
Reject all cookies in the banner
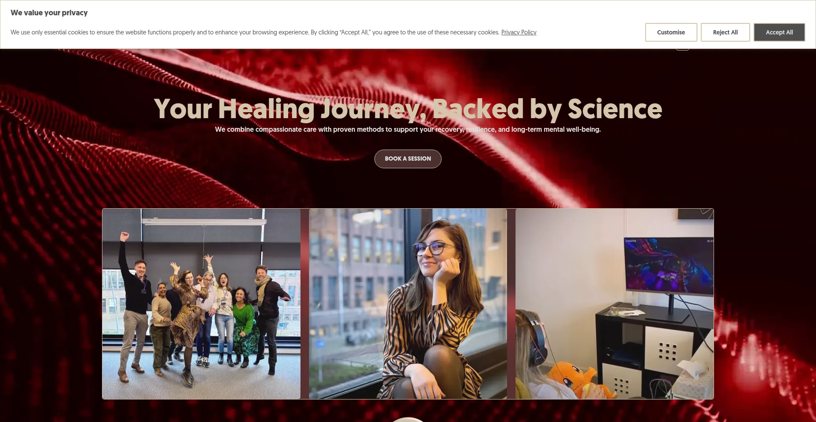click(725, 32)
